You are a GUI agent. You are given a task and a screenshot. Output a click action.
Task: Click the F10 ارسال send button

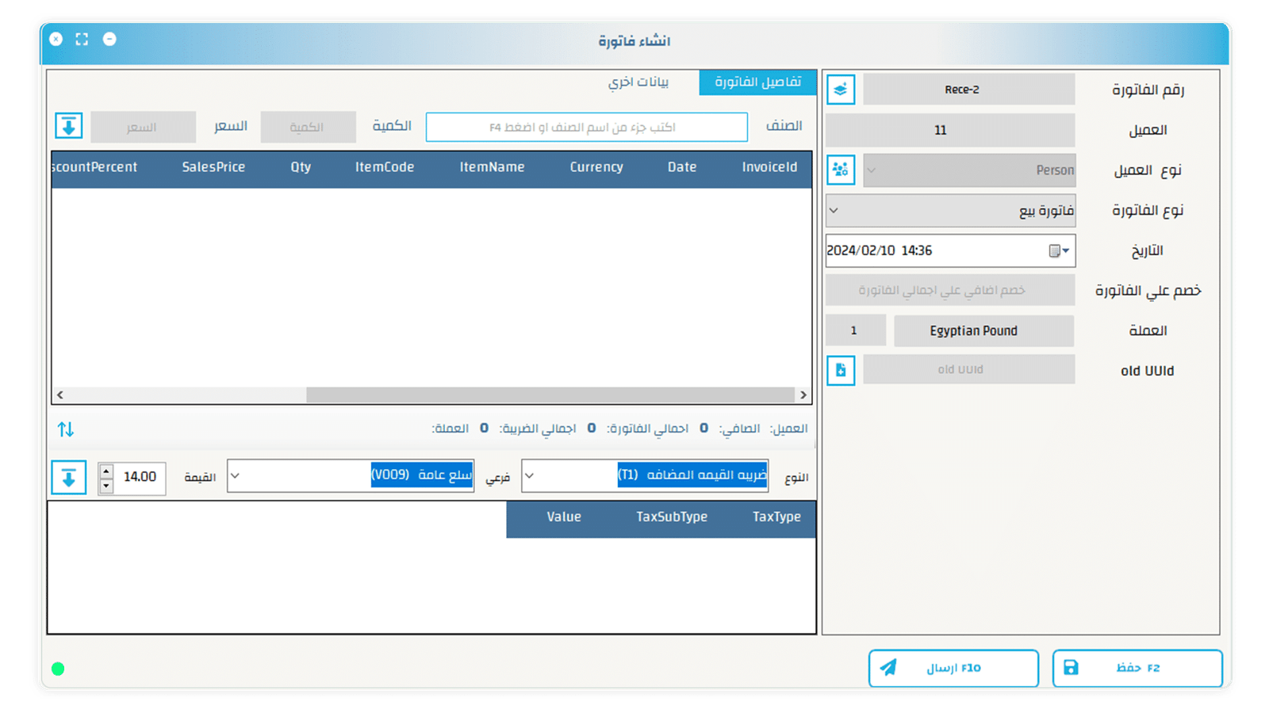(x=953, y=667)
